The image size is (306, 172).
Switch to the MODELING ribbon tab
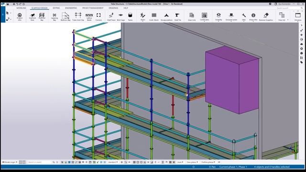pyautogui.click(x=21, y=8)
